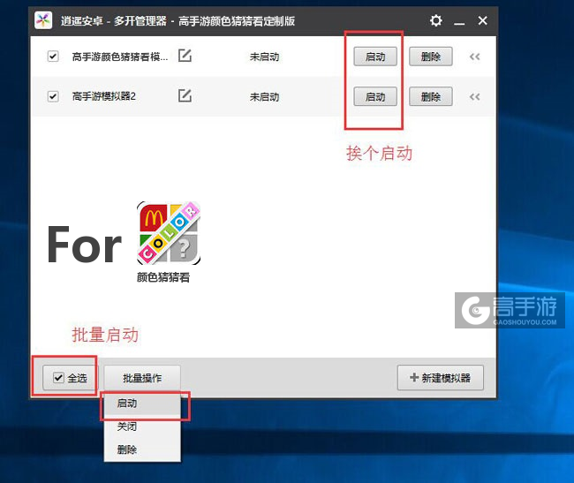The image size is (574, 483).
Task: Click the app logo in title bar
Action: coord(43,20)
